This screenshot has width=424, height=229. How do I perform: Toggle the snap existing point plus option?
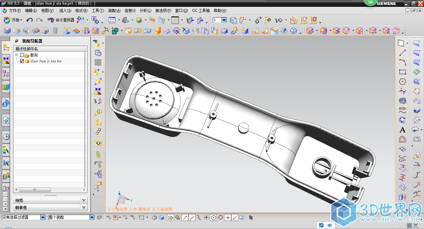(x=228, y=218)
